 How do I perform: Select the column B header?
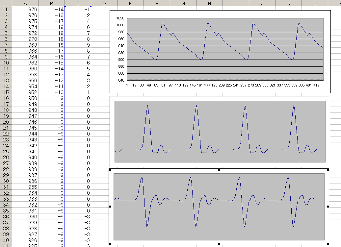(51, 3)
